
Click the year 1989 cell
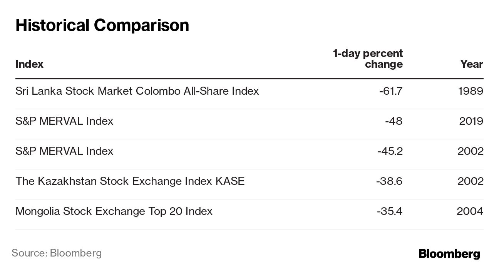[471, 91]
